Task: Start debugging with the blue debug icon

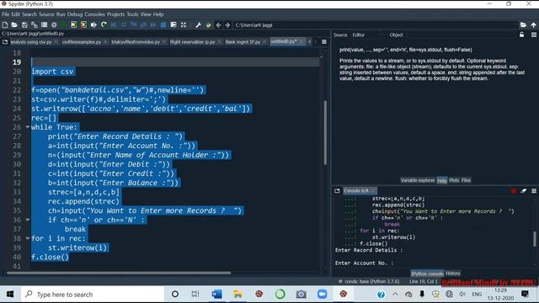Action: click(x=114, y=24)
